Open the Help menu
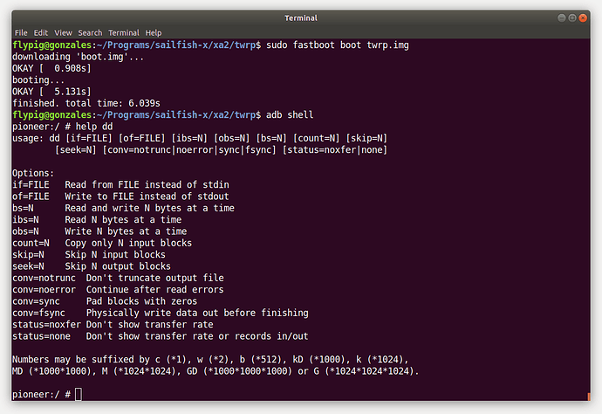 coord(154,32)
